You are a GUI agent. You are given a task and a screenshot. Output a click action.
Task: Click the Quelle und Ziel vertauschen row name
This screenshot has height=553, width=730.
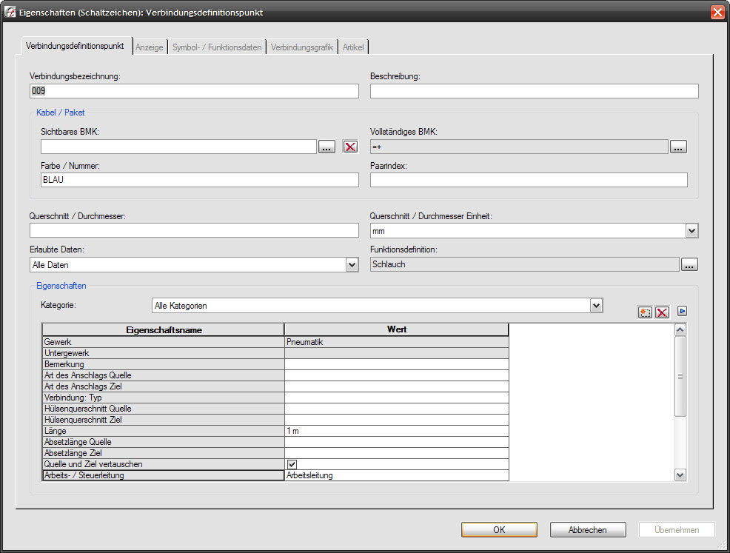[x=164, y=465]
